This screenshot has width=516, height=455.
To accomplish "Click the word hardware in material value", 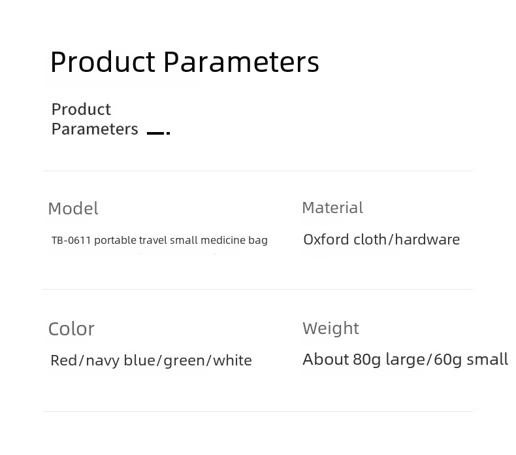I will click(x=427, y=239).
